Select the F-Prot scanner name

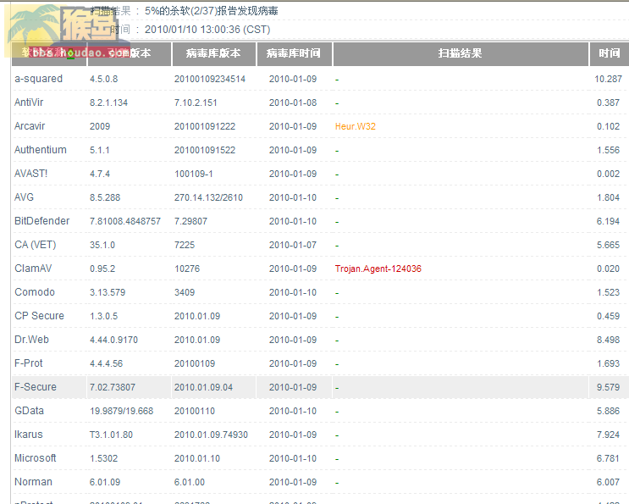click(29, 363)
